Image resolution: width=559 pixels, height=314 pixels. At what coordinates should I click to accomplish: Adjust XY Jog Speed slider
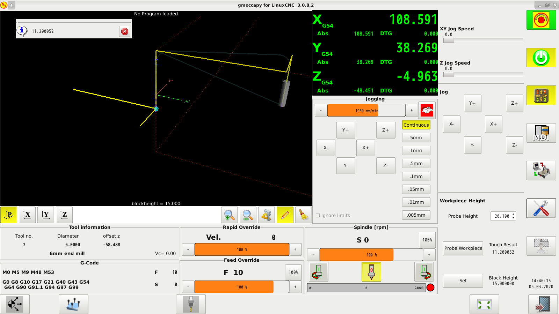[483, 40]
